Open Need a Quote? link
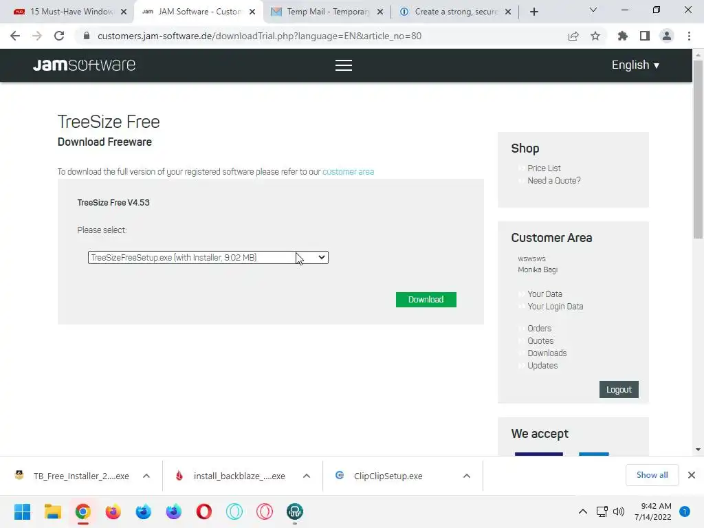This screenshot has width=704, height=528. [x=553, y=181]
